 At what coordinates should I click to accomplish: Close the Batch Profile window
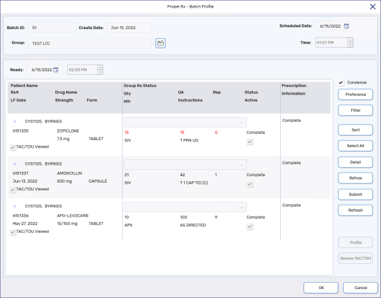372,6
